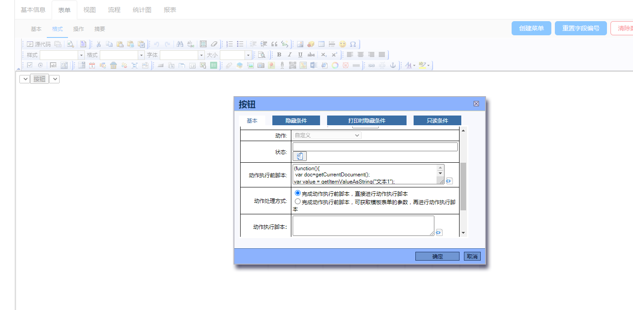Confirm dialog with 确定 button

(x=437, y=256)
